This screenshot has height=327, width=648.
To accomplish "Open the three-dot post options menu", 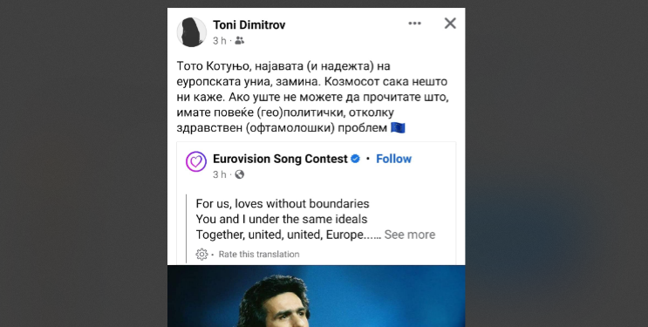I will coord(414,24).
